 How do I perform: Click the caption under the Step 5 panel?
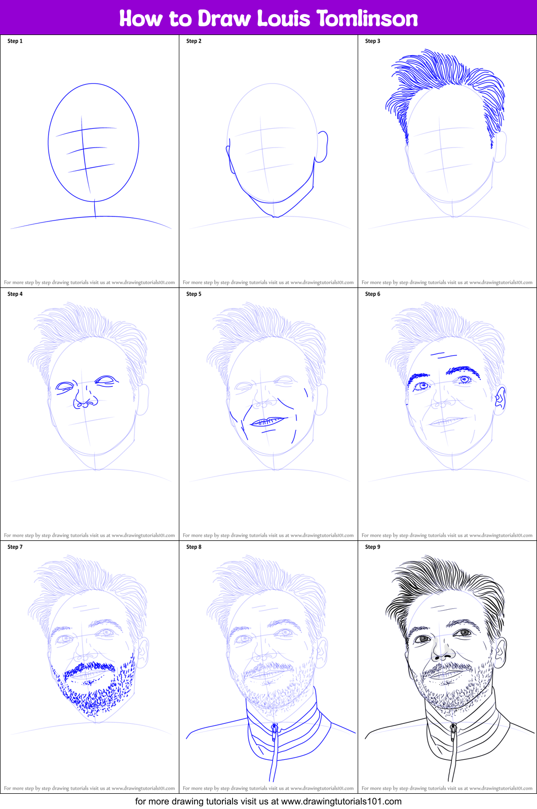point(269,535)
